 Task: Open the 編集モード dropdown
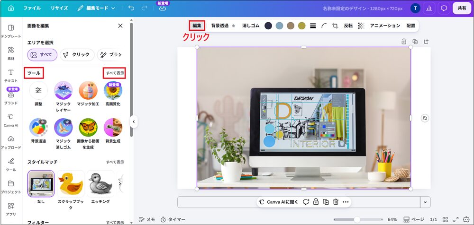click(x=96, y=8)
